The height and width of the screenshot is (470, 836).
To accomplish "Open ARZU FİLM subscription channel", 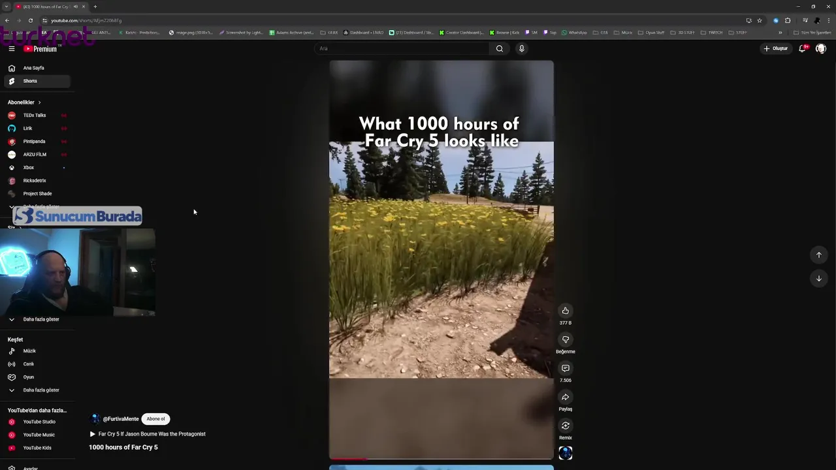I will click(x=36, y=155).
